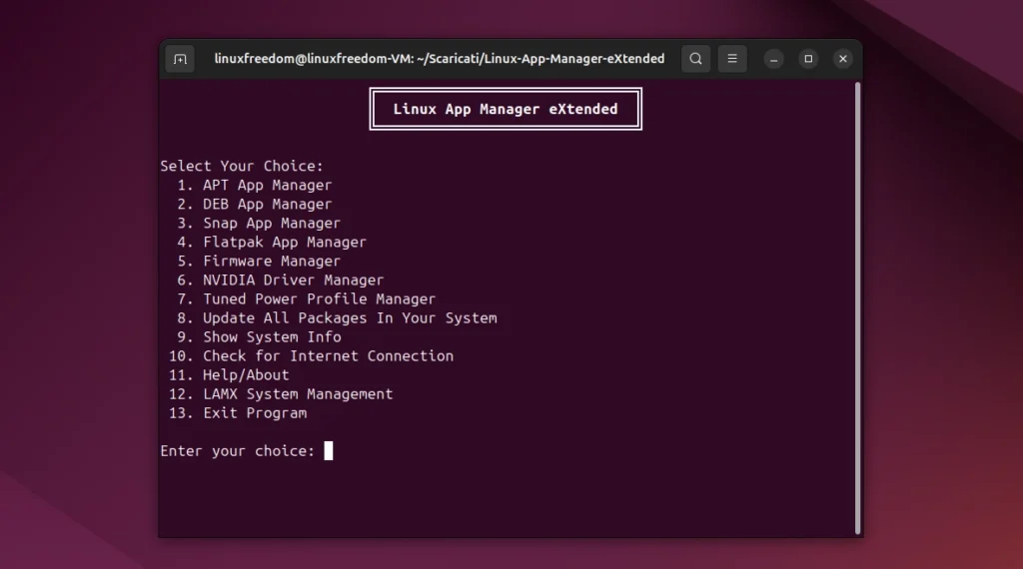The width and height of the screenshot is (1023, 569).
Task: Open the terminal search tool
Action: coord(695,59)
